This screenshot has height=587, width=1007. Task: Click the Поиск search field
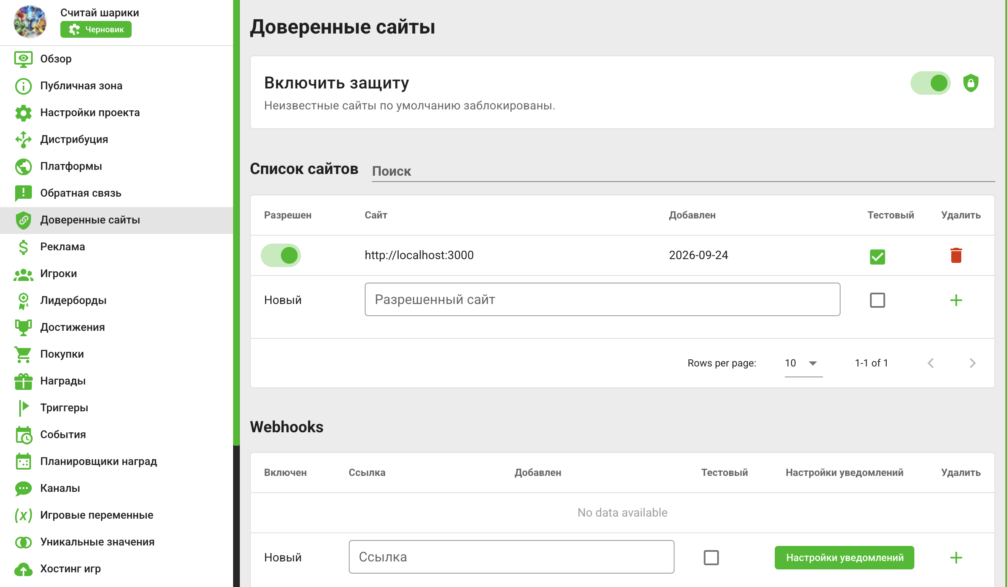pos(683,171)
